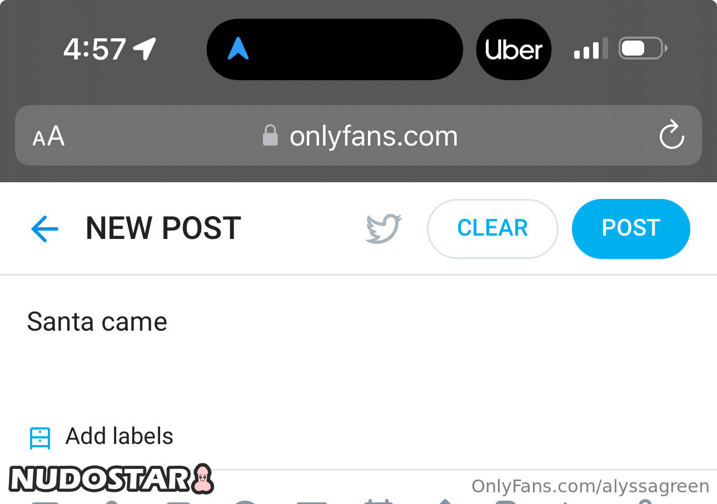The image size is (717, 504).
Task: Tap the blue navigation arrow in Dynamic Island
Action: [x=238, y=49]
